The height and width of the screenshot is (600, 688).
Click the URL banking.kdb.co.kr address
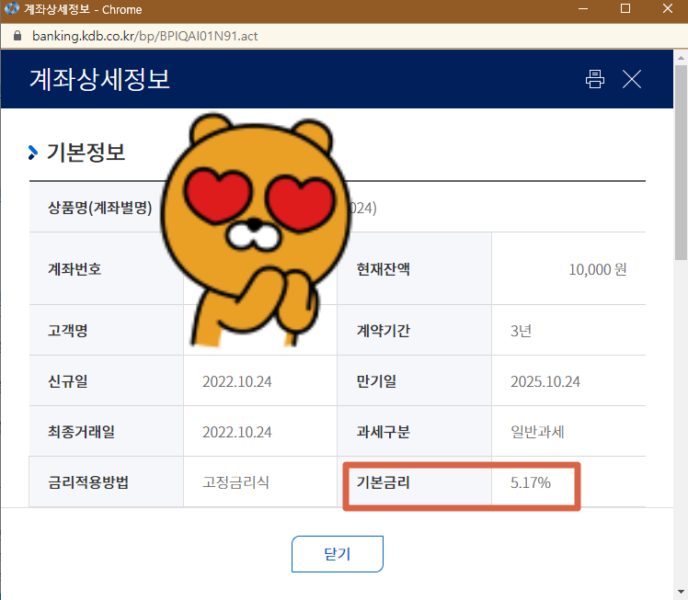[x=145, y=36]
